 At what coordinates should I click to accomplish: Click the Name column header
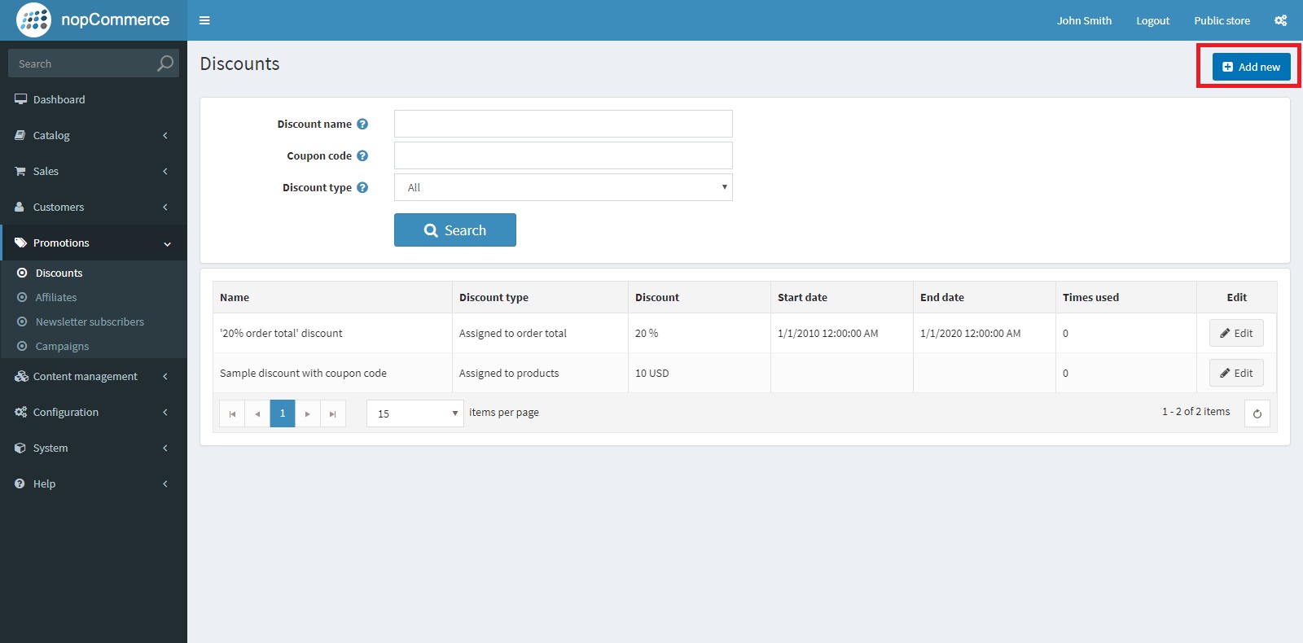point(332,297)
